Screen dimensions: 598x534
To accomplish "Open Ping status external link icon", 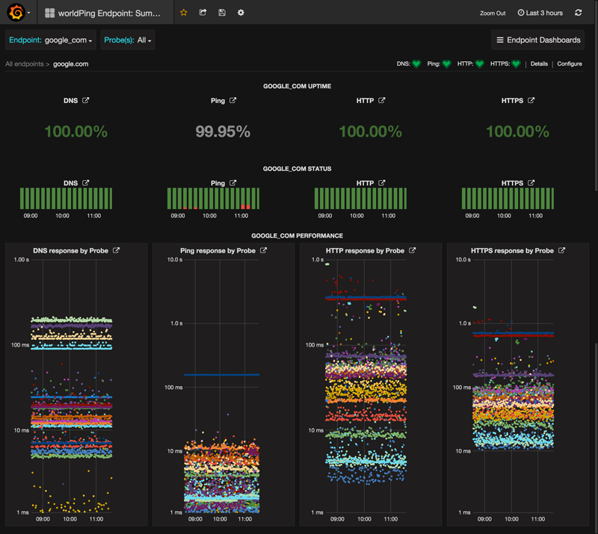I will [x=232, y=183].
